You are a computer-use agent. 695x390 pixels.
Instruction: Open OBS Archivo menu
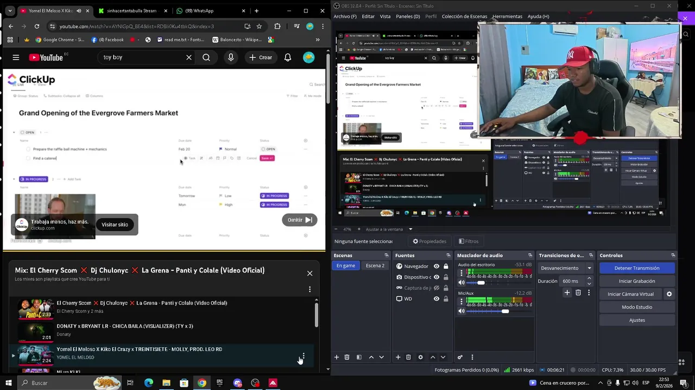(345, 16)
